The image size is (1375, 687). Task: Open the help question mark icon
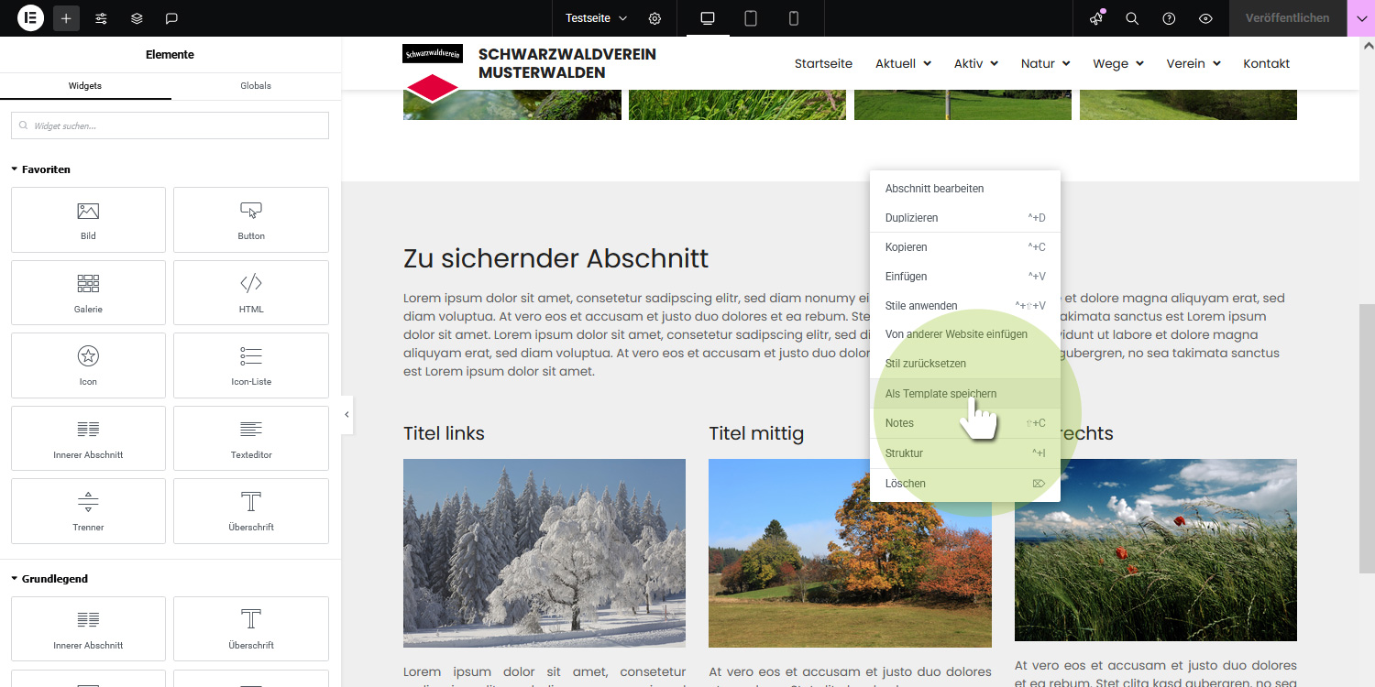(1169, 18)
